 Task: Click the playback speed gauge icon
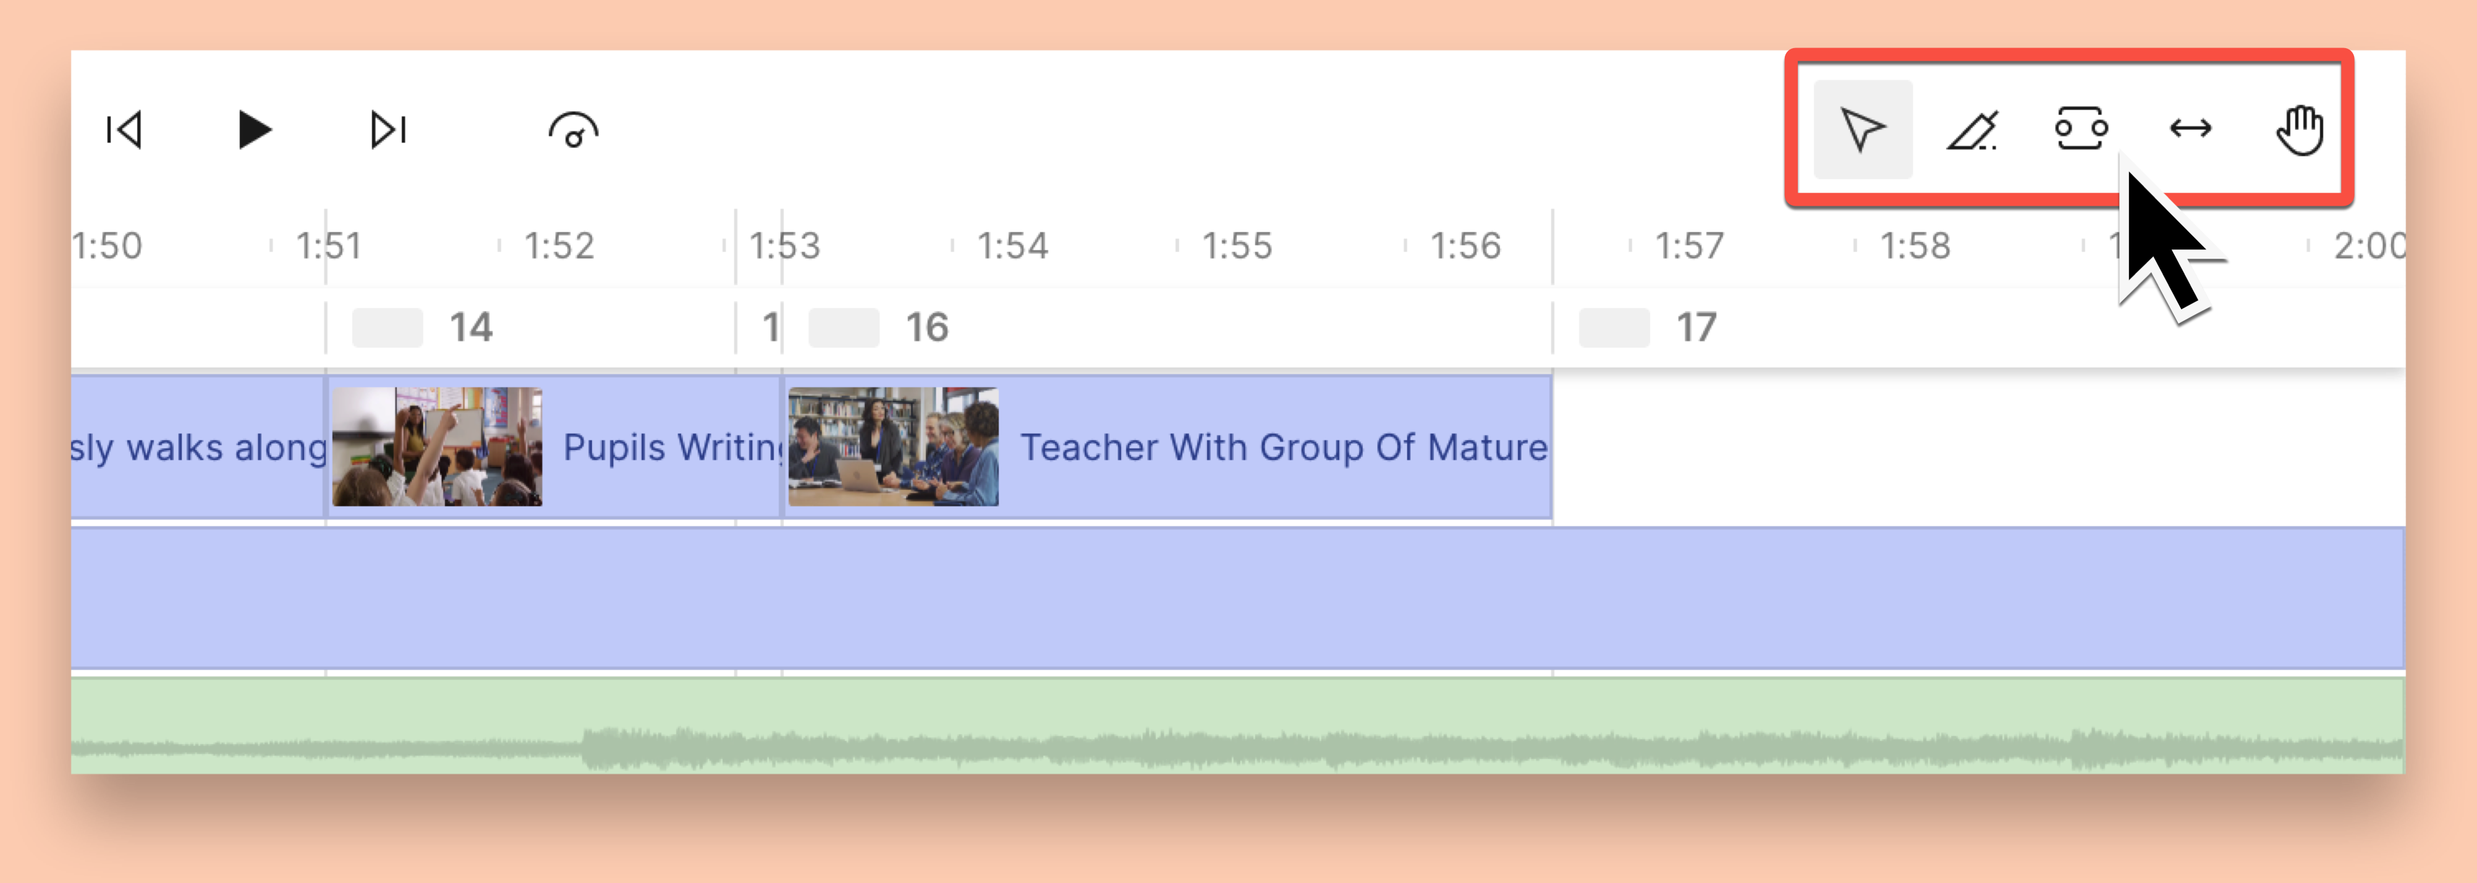click(x=573, y=130)
